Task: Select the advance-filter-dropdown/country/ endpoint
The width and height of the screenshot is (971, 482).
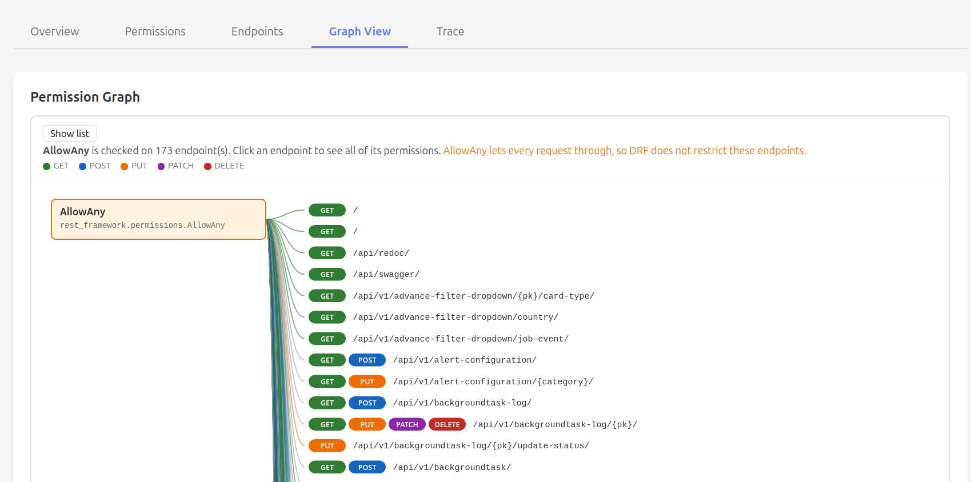Action: [x=455, y=317]
